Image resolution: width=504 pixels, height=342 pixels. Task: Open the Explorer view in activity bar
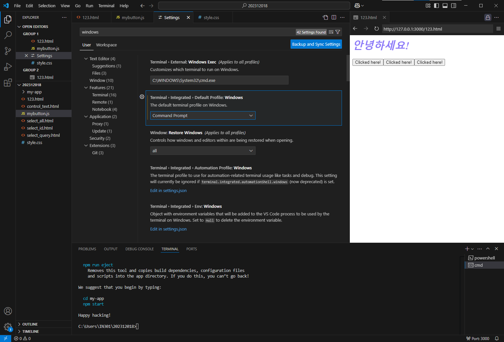pyautogui.click(x=8, y=19)
